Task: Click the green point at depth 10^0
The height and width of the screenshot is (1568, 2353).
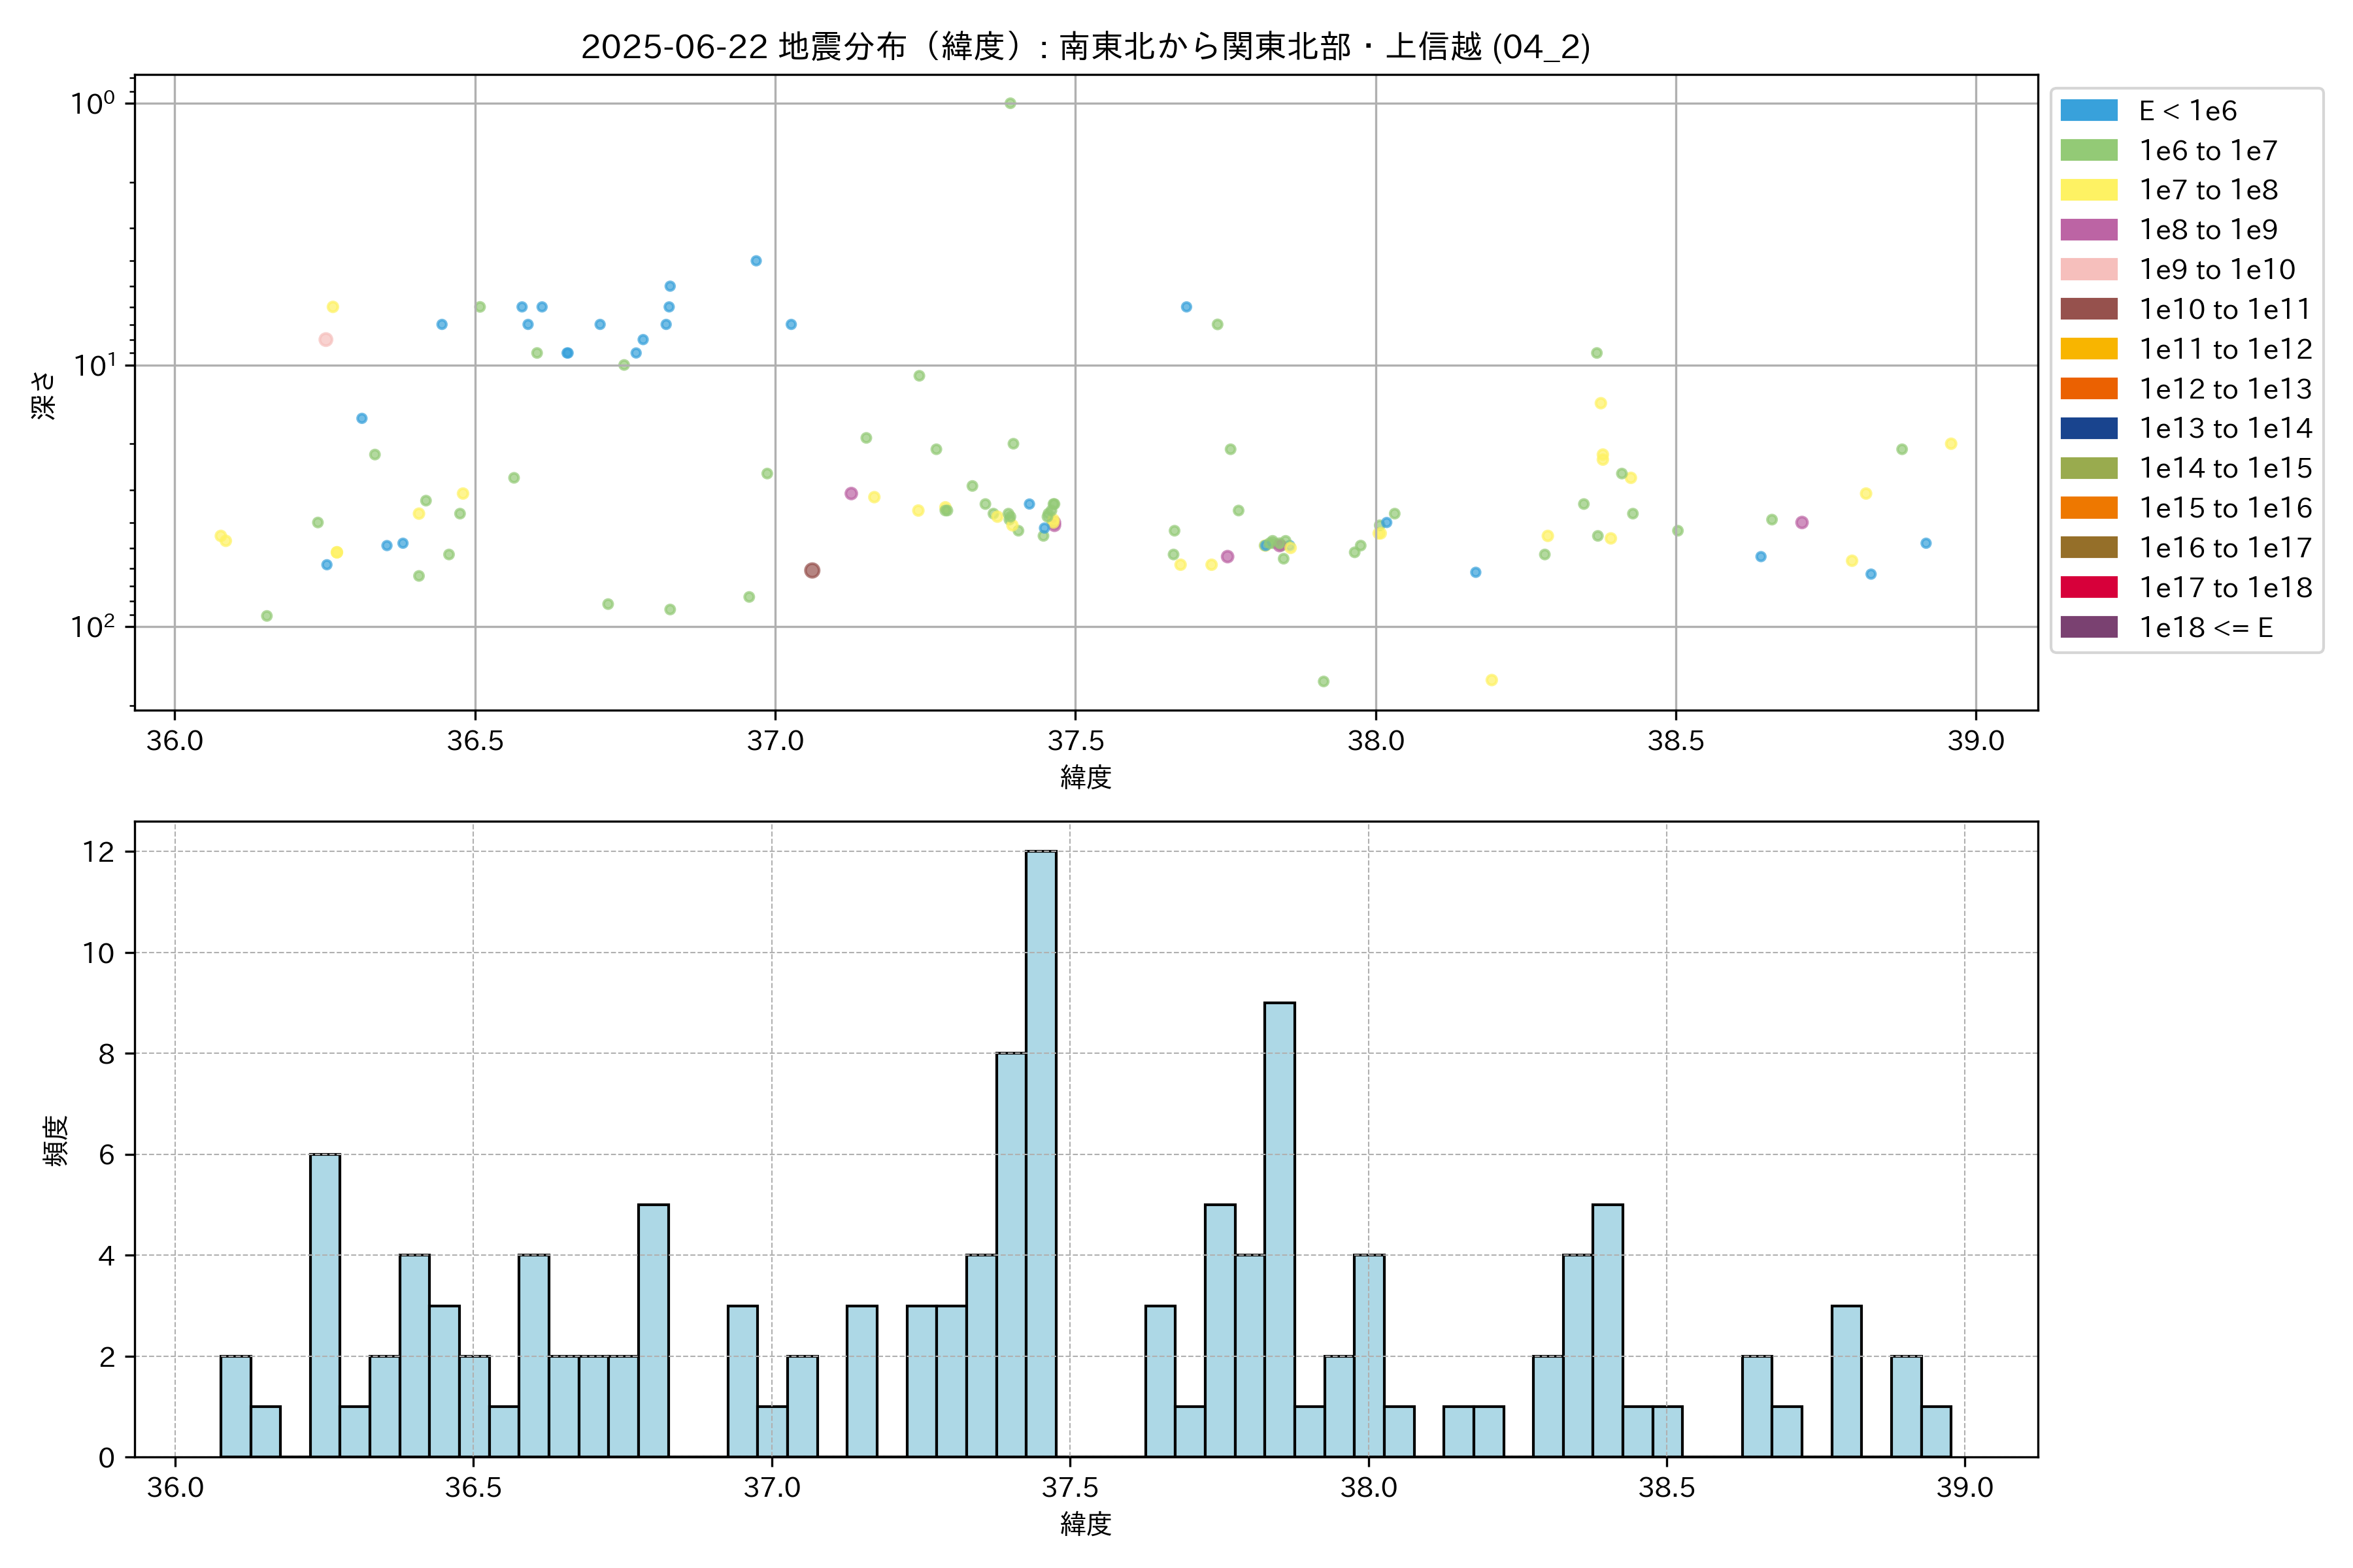Action: point(1009,103)
